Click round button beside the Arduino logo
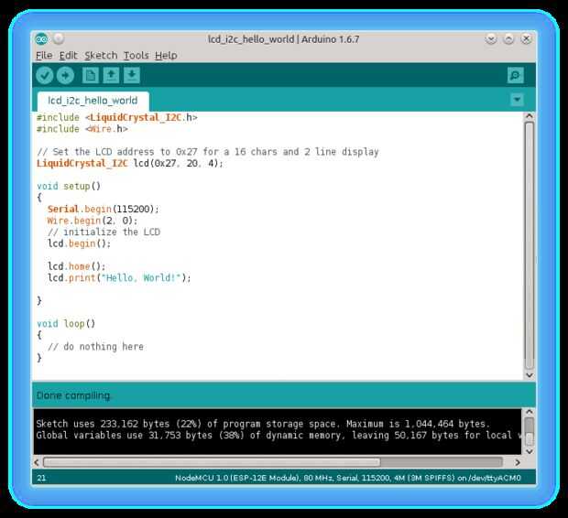Viewport: 568px width, 518px height. [59, 38]
